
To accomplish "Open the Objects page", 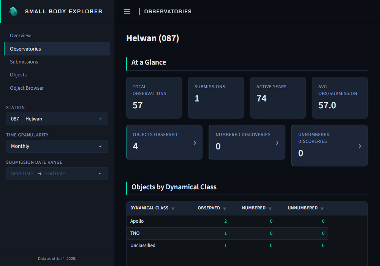I will pyautogui.click(x=18, y=74).
